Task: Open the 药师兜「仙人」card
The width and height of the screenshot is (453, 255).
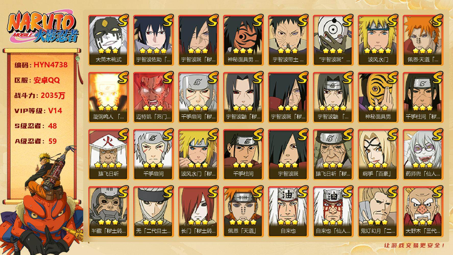Action: [x=423, y=155]
